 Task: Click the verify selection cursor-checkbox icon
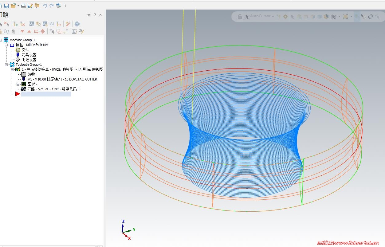coord(363,17)
